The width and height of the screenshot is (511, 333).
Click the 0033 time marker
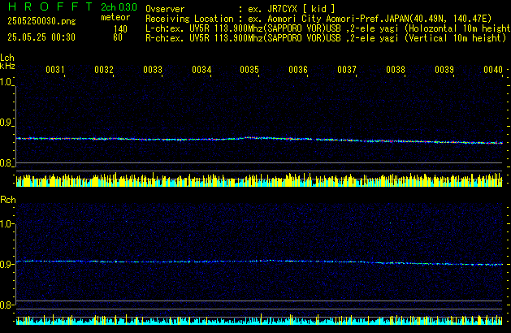153,70
